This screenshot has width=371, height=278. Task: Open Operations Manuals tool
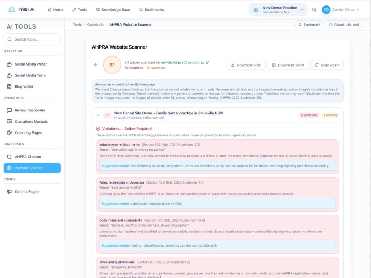pos(32,122)
